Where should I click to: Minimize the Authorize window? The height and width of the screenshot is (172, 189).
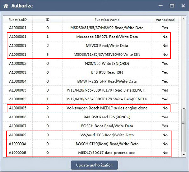[160, 6]
